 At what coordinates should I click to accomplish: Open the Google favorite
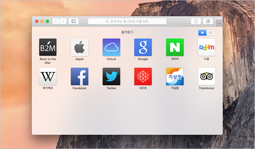click(x=143, y=47)
